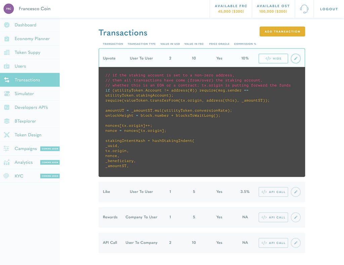Click the Transactions arrows icon
This screenshot has width=344, height=265.
coord(7,80)
